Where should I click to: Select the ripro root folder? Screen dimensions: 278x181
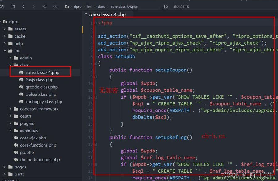(14, 22)
